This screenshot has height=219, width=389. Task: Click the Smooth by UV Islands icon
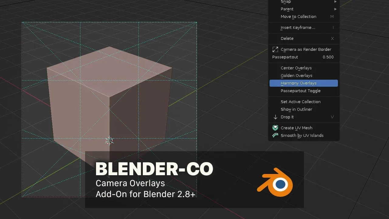[x=275, y=136]
